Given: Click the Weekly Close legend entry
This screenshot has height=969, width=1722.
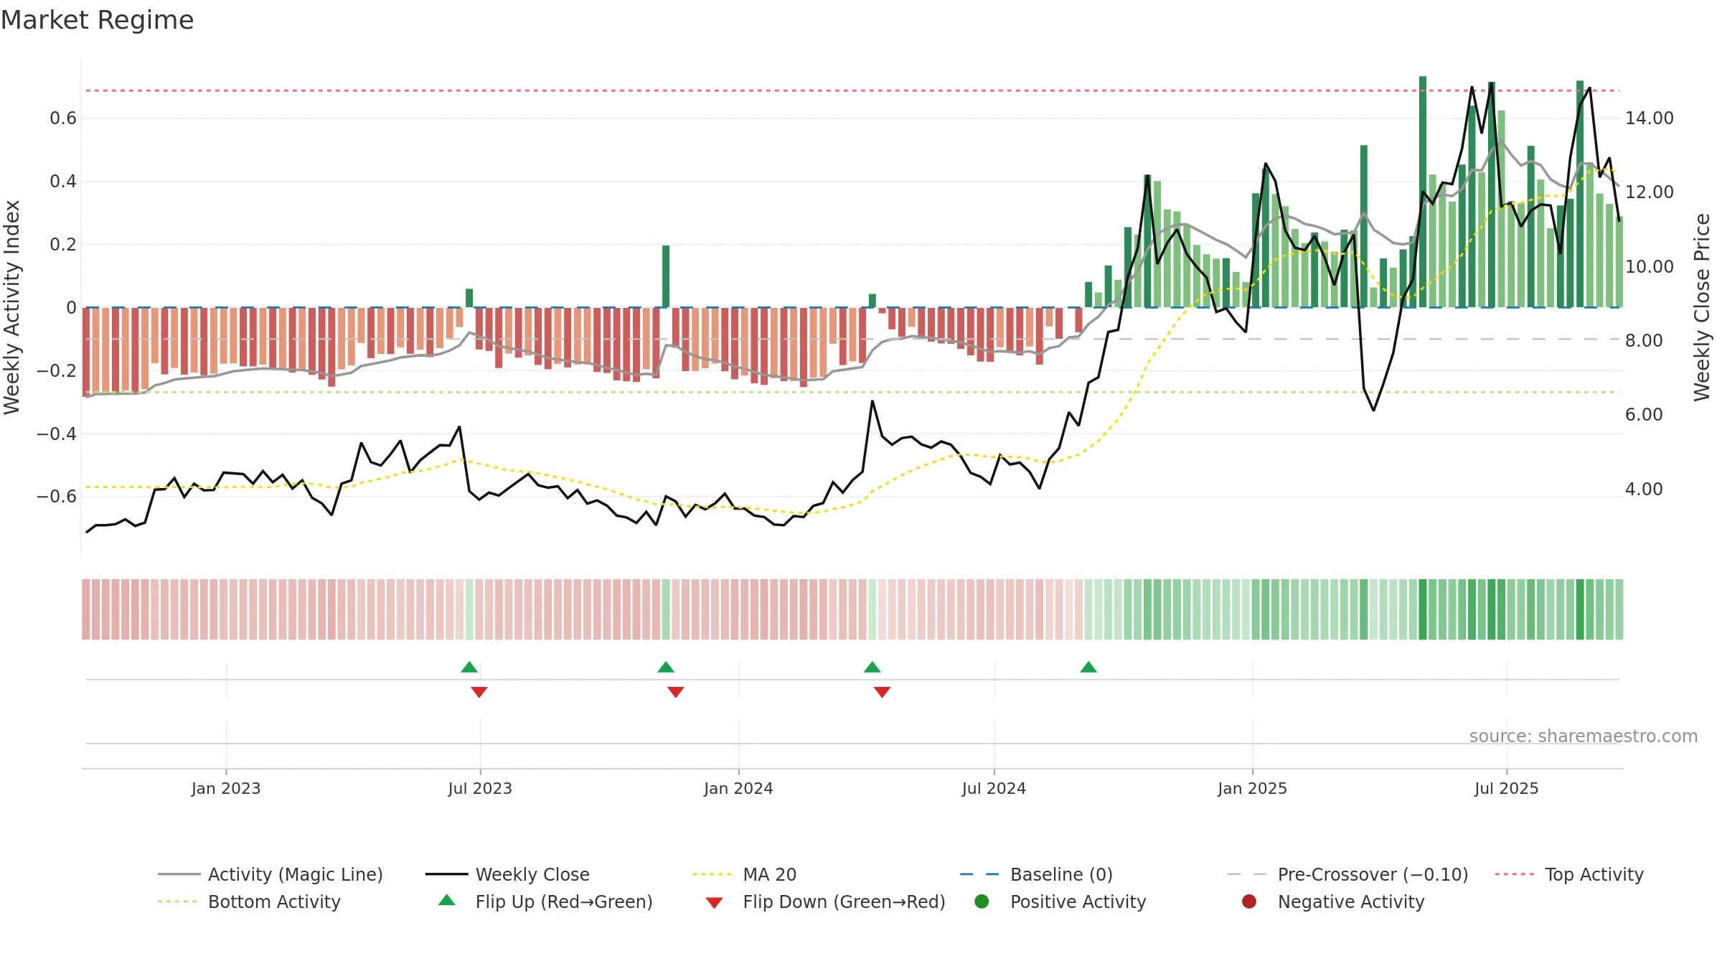Looking at the screenshot, I should (x=507, y=874).
